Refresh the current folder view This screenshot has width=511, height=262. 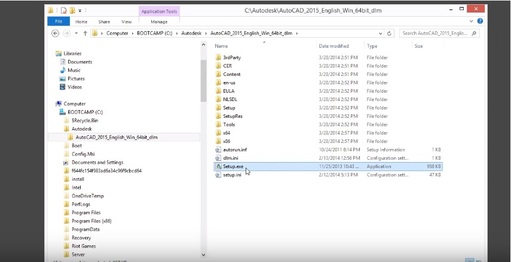click(x=389, y=33)
